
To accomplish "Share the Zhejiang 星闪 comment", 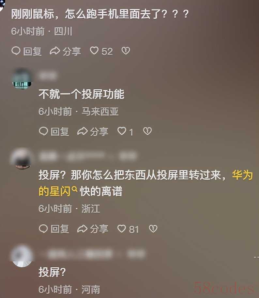I will 93,229.
